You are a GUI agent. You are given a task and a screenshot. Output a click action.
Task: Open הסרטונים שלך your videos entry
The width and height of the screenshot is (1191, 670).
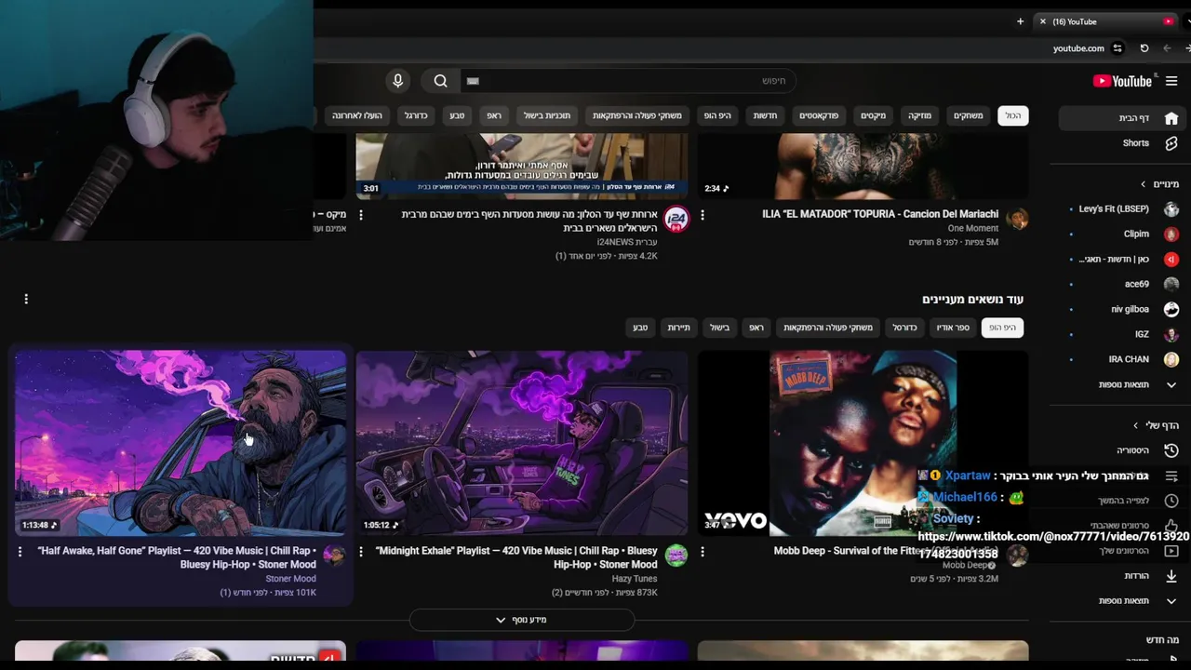click(x=1121, y=551)
